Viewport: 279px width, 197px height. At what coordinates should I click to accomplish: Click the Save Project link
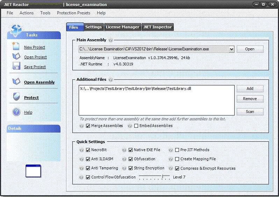[x=35, y=67]
